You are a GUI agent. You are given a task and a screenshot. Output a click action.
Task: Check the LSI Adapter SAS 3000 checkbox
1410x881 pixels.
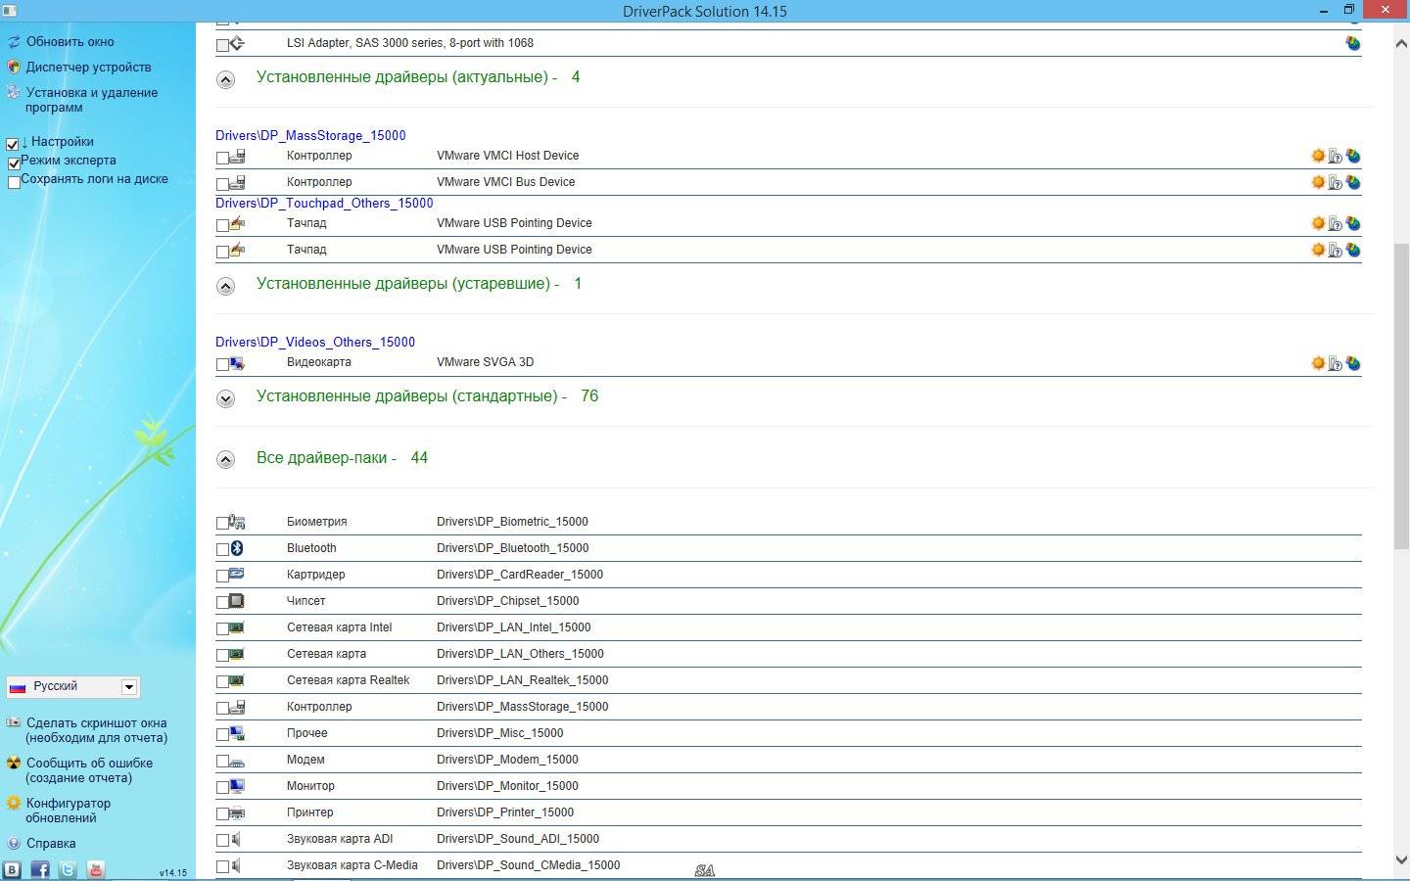[222, 45]
